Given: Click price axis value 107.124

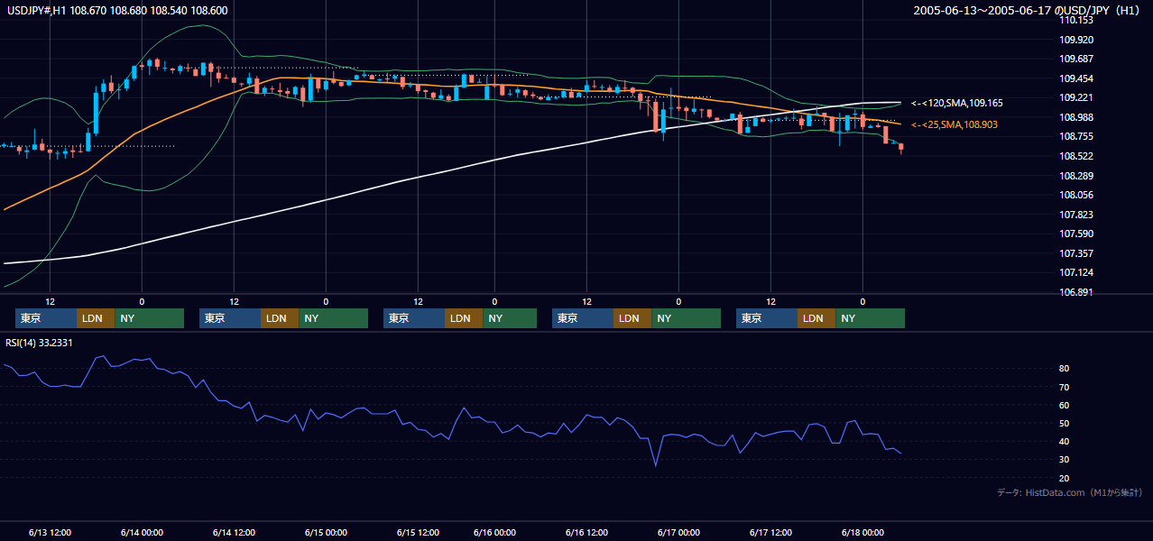Looking at the screenshot, I should pyautogui.click(x=1076, y=272).
